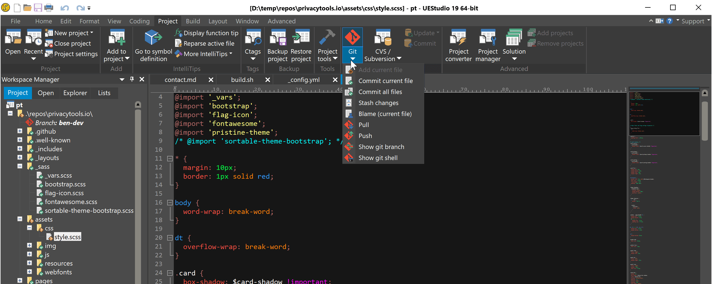Screen dimensions: 712x284
Task: Collapse code fold at the dt block
Action: tap(170, 238)
